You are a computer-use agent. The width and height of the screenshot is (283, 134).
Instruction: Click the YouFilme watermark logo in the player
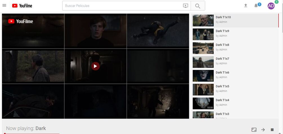[21, 21]
